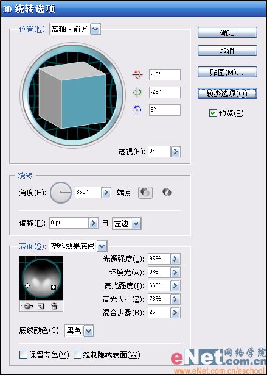
Task: Click the -26° Y rotation field
Action: pos(165,92)
